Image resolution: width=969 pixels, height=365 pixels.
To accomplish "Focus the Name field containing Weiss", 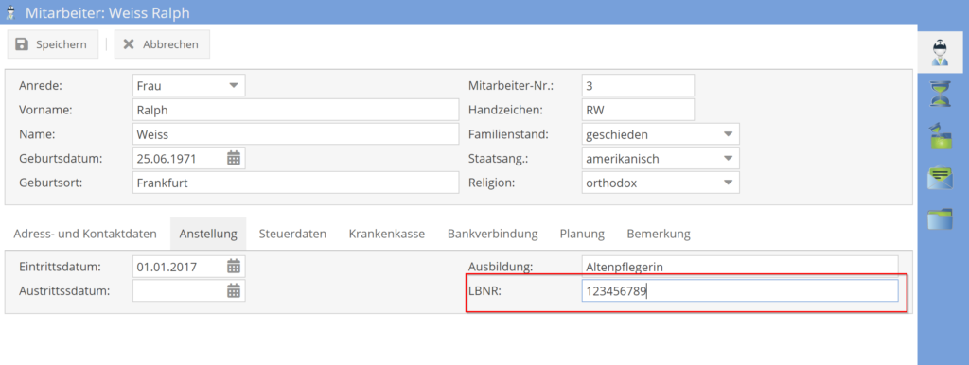I will (295, 134).
